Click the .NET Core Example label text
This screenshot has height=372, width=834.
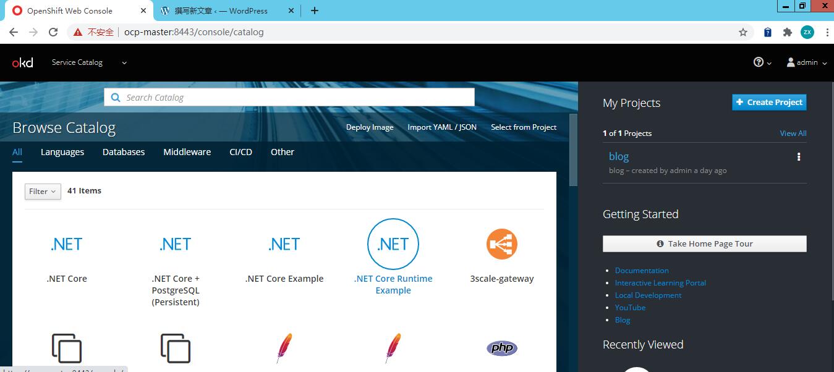point(284,279)
